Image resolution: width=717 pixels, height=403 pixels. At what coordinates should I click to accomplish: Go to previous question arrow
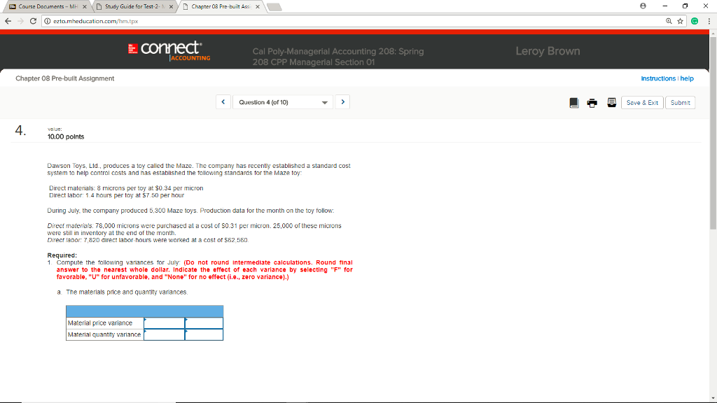[x=223, y=102]
